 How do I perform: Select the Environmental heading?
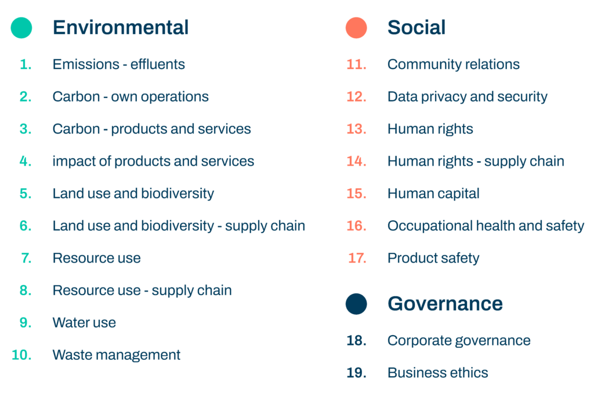click(121, 27)
